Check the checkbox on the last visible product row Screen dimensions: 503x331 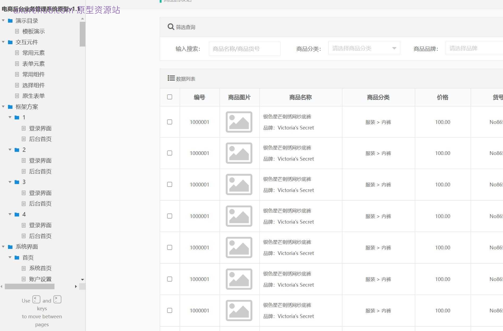pyautogui.click(x=170, y=311)
